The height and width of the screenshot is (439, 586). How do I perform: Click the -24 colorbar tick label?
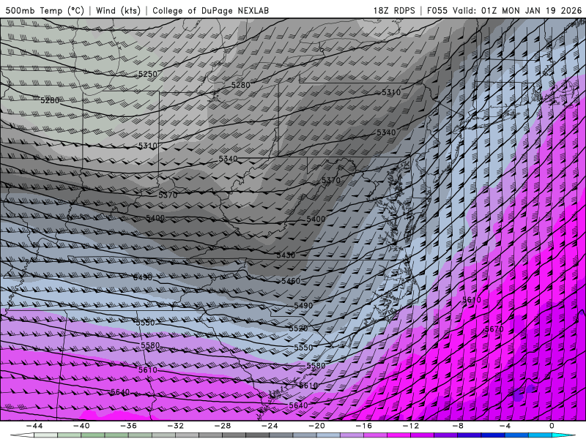tap(270, 426)
